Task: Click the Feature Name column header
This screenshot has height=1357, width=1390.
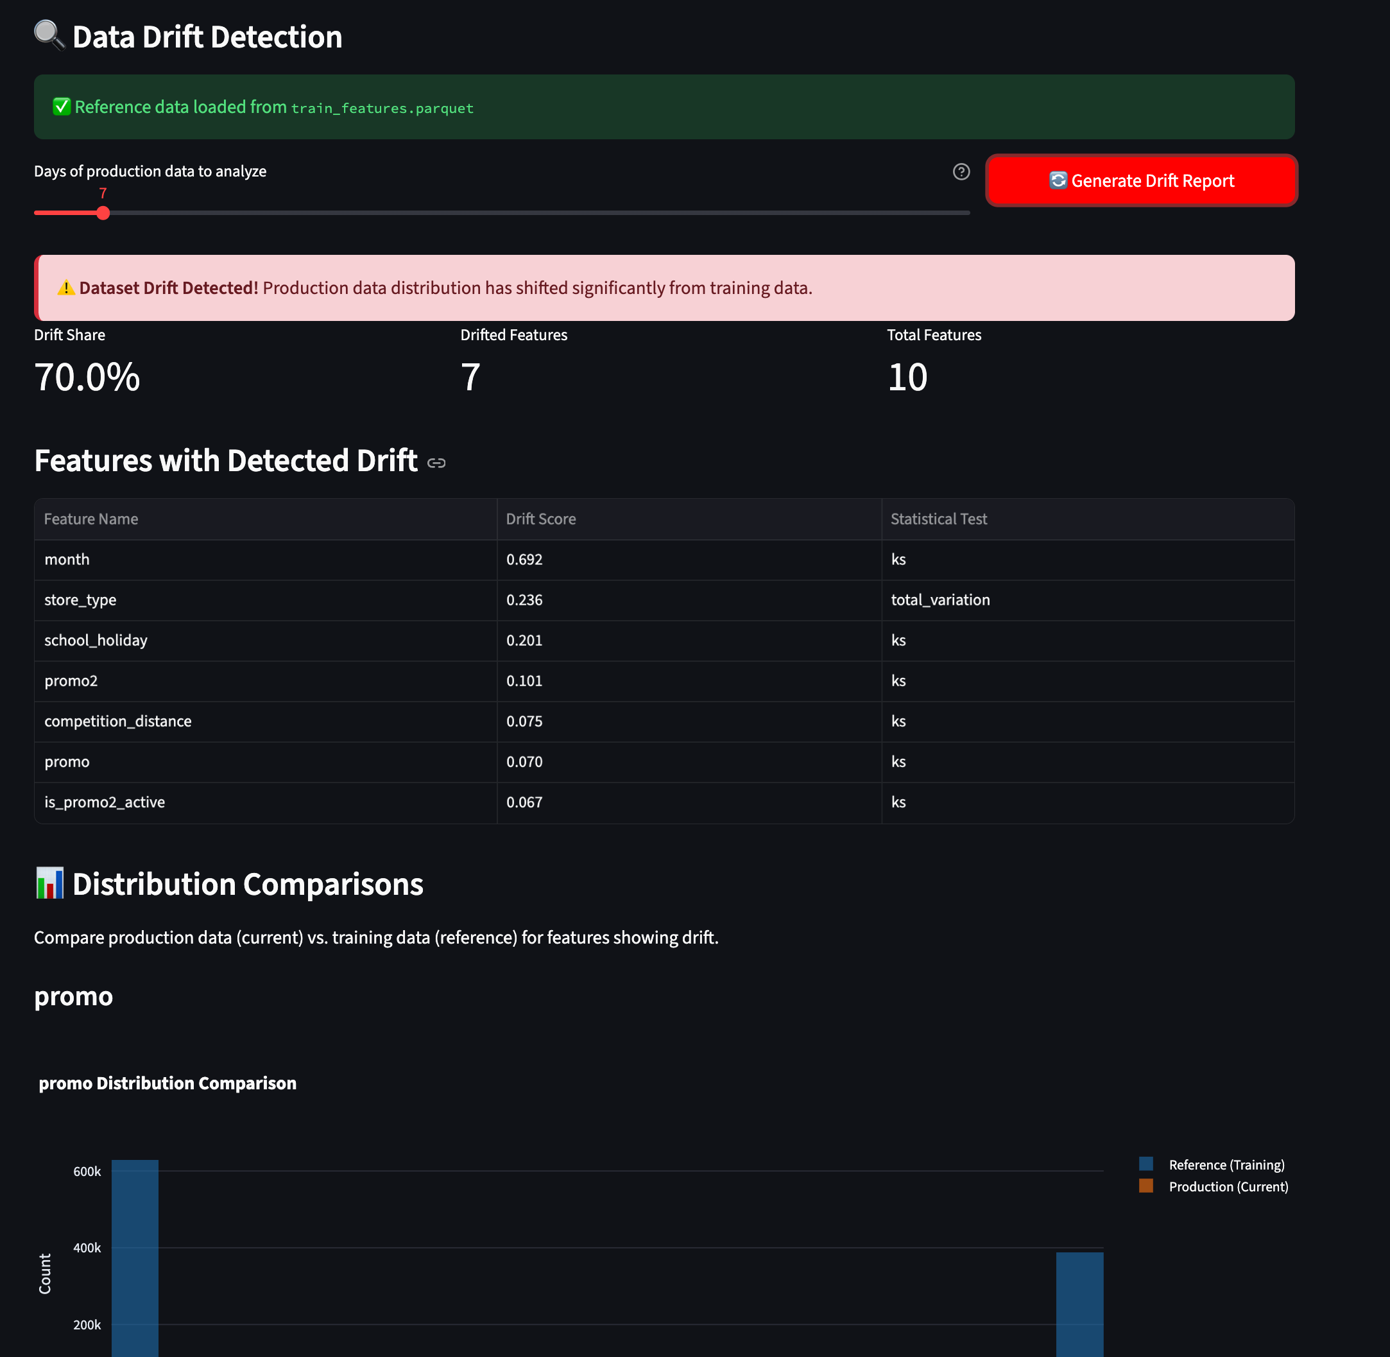Action: (x=90, y=519)
